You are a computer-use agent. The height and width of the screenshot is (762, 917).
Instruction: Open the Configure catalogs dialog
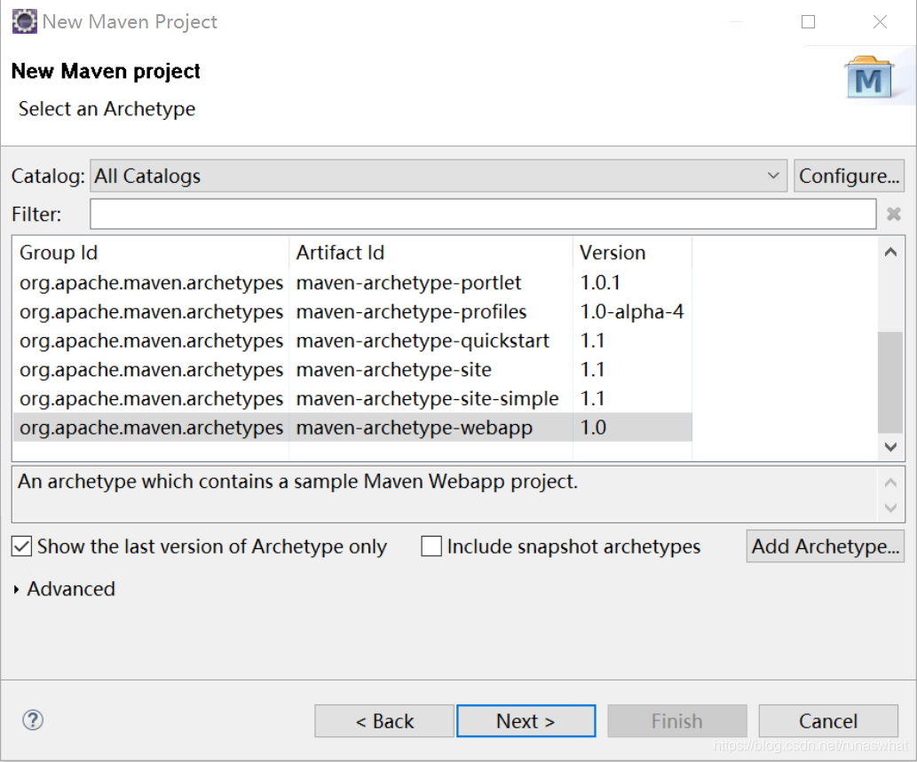click(x=848, y=175)
